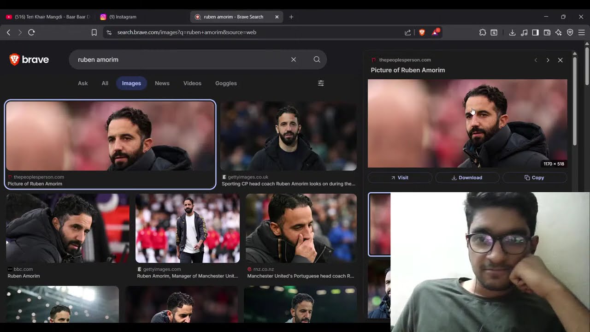This screenshot has height=332, width=590.
Task: Click the browser forward arrow
Action: tap(20, 32)
